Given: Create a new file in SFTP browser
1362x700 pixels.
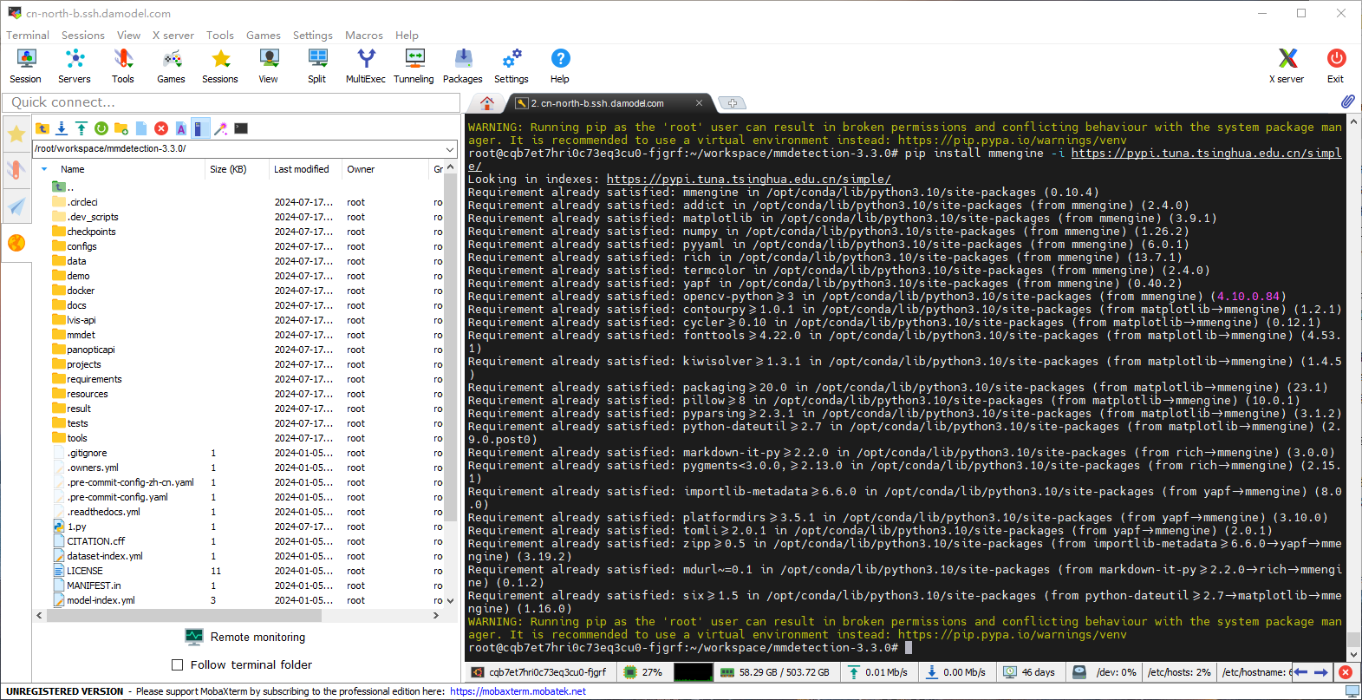Looking at the screenshot, I should tap(141, 128).
